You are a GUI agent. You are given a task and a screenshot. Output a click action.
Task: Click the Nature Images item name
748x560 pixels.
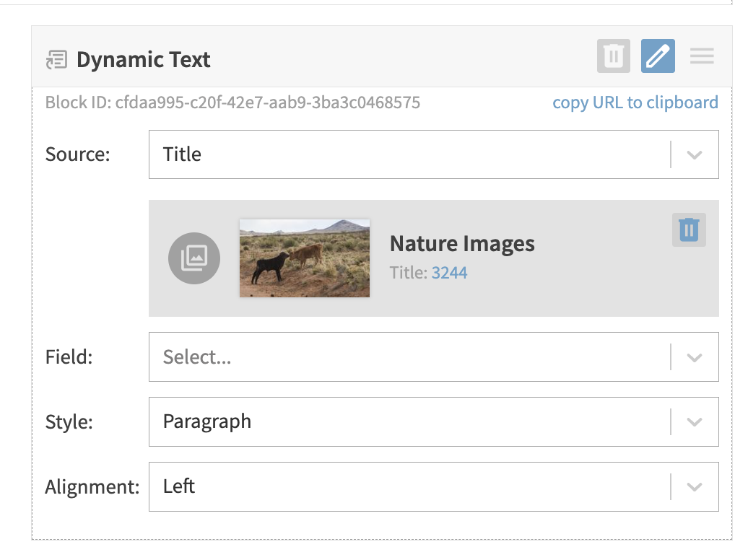point(462,244)
